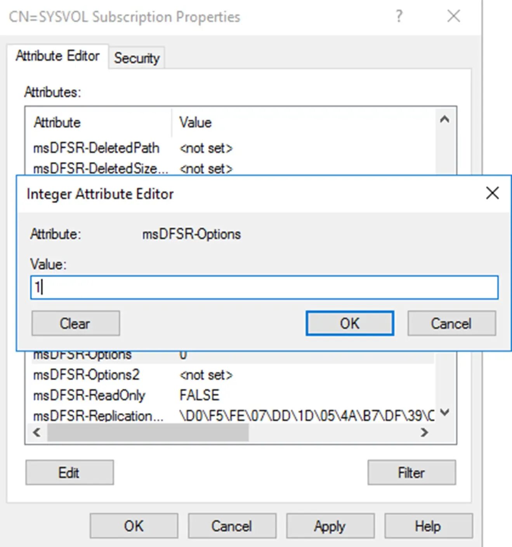The height and width of the screenshot is (547, 512).
Task: Click inside the Value input field
Action: (264, 287)
